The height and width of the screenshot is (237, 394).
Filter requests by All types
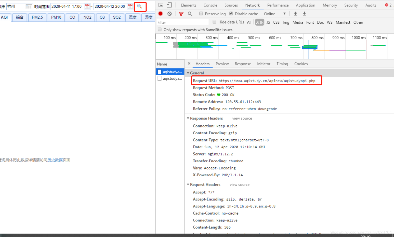point(249,22)
